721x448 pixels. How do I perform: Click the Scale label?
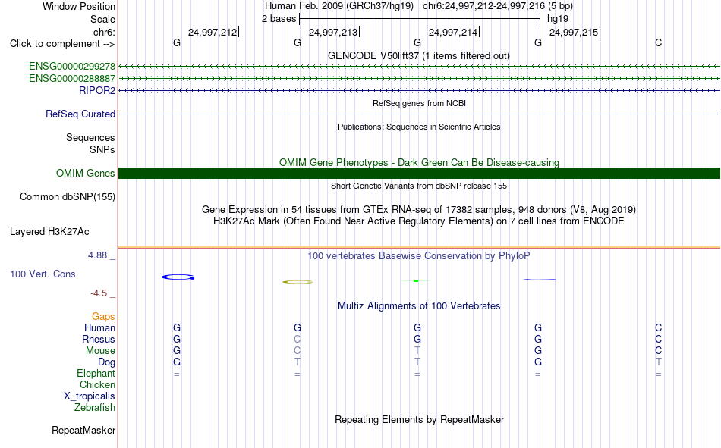point(102,19)
